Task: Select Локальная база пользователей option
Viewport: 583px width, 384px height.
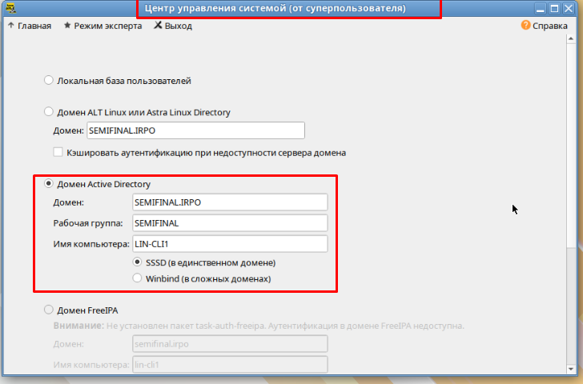Action: [49, 81]
